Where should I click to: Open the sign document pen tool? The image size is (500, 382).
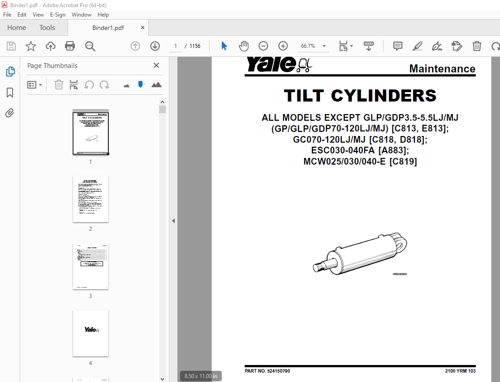coord(437,46)
